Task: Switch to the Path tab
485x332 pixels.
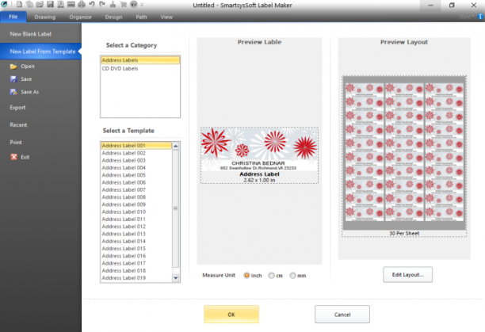Action: click(141, 17)
